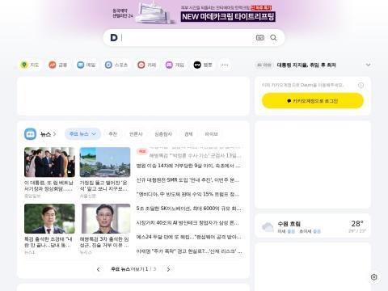
Task: Open the blue-sky house photo thumbnail
Action: coord(105,162)
